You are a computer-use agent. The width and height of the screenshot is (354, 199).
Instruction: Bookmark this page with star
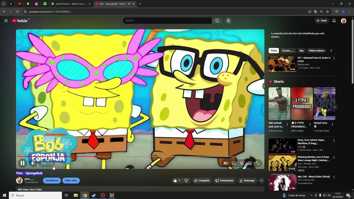[x=327, y=12]
